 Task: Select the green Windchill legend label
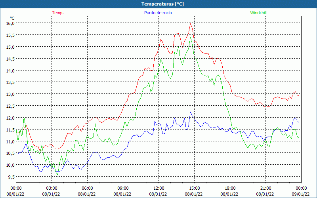258,13
